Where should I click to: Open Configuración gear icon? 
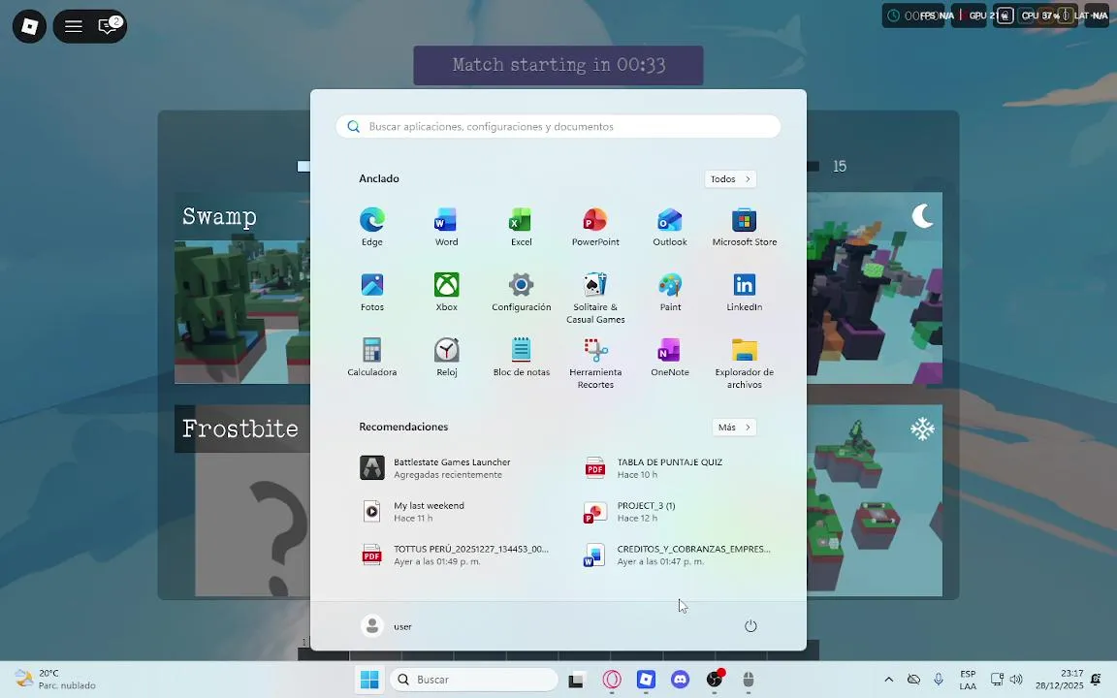tap(521, 292)
